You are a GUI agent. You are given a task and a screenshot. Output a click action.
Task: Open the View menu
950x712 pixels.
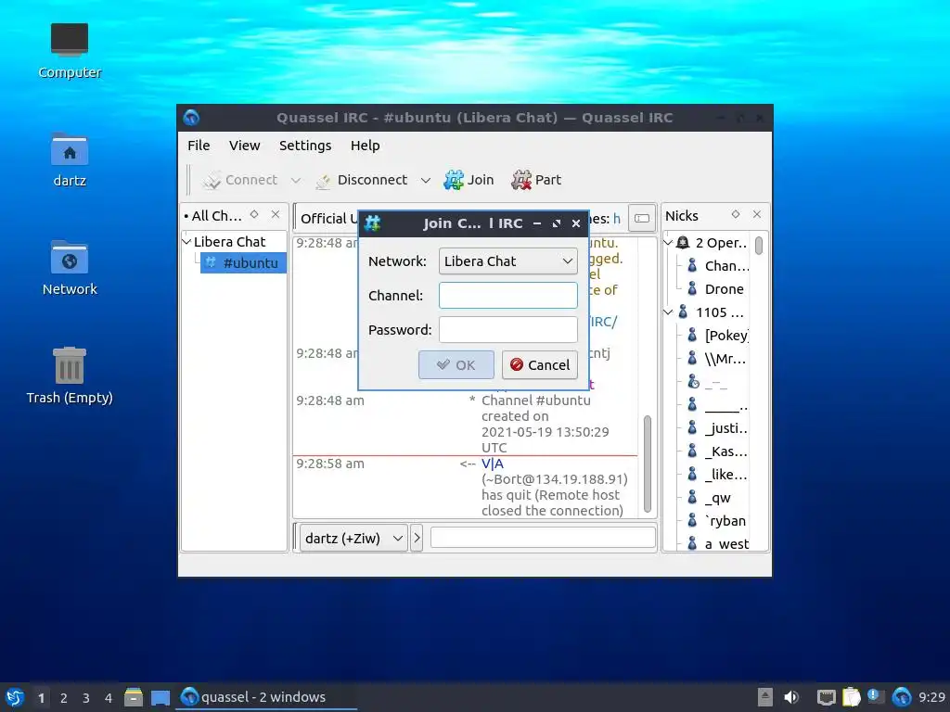pos(244,146)
